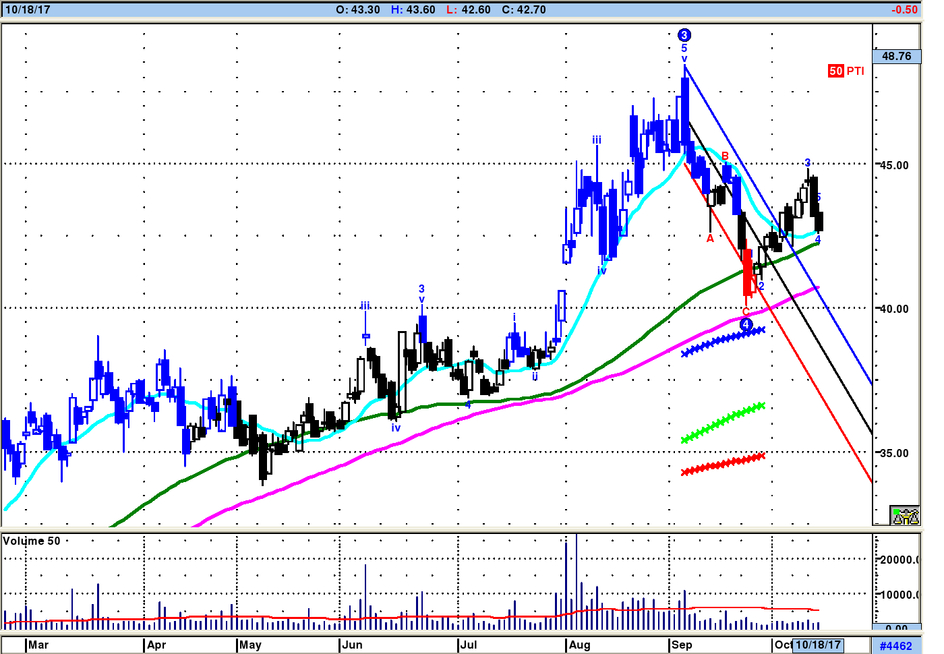Select the red crossed projection line
944x654 pixels.
[x=724, y=464]
